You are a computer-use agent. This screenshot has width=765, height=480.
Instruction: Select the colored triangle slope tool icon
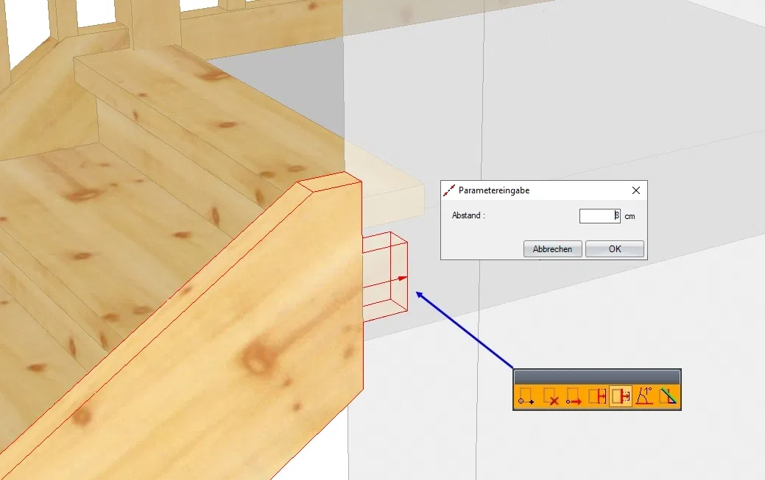click(668, 397)
